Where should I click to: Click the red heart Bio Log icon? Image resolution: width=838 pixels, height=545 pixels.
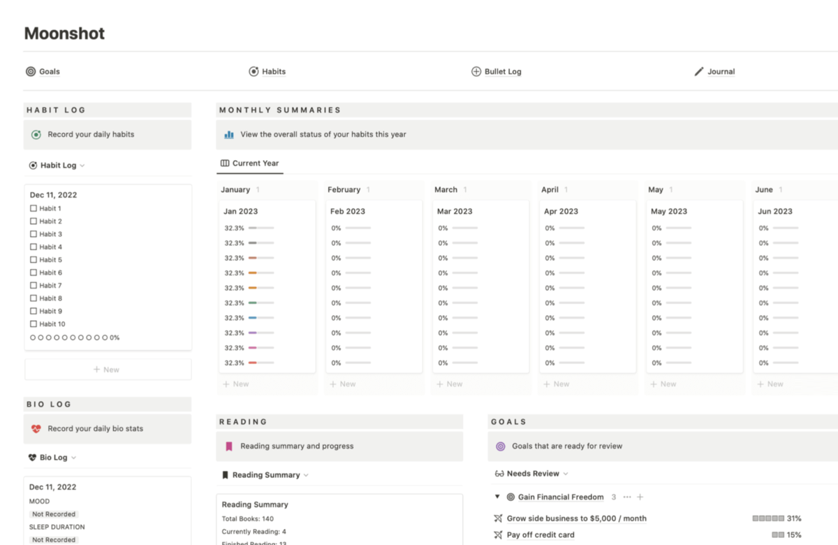click(x=36, y=429)
